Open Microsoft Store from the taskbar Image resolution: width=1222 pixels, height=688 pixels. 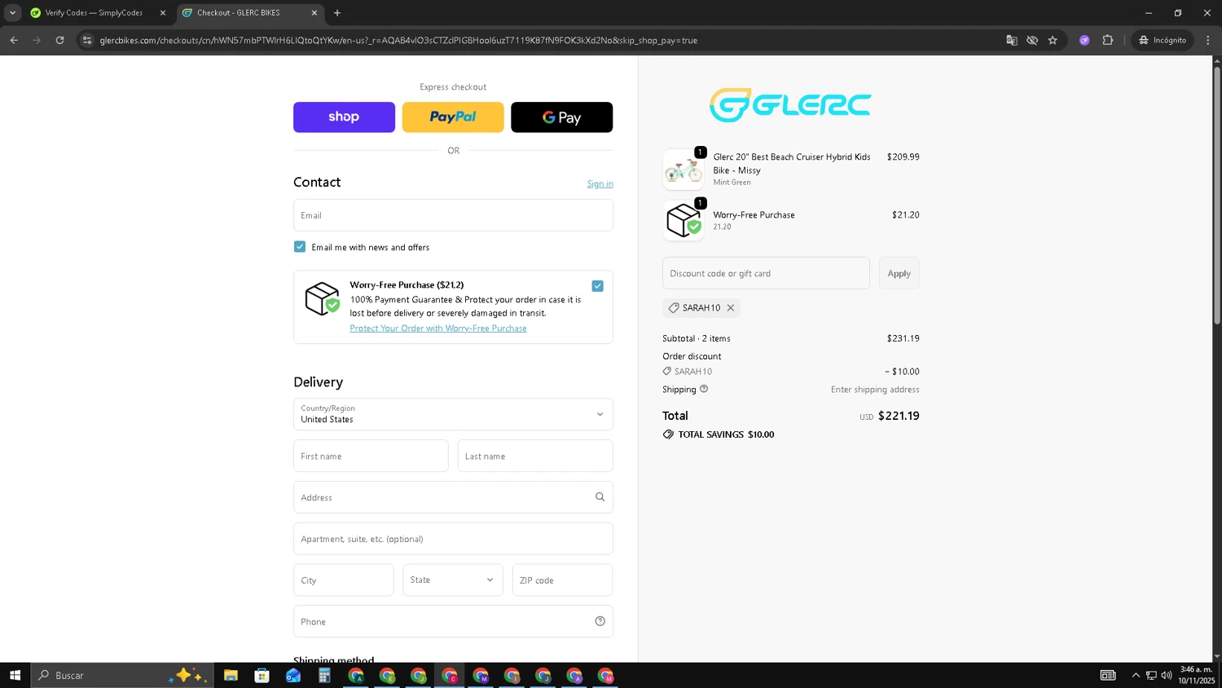pyautogui.click(x=262, y=675)
